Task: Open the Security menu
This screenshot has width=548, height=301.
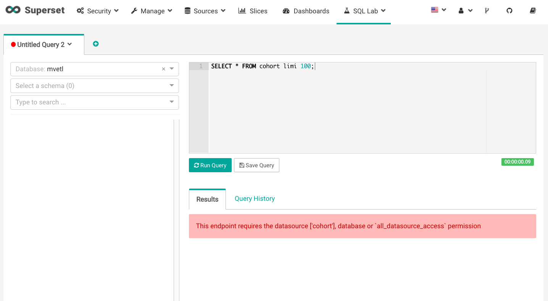Action: coord(98,11)
